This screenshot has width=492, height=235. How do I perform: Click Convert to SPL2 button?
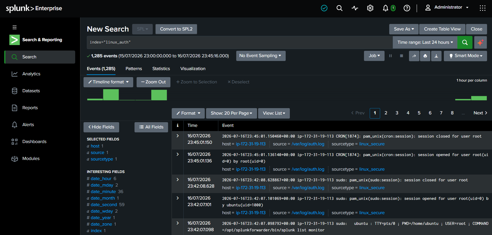click(x=176, y=29)
